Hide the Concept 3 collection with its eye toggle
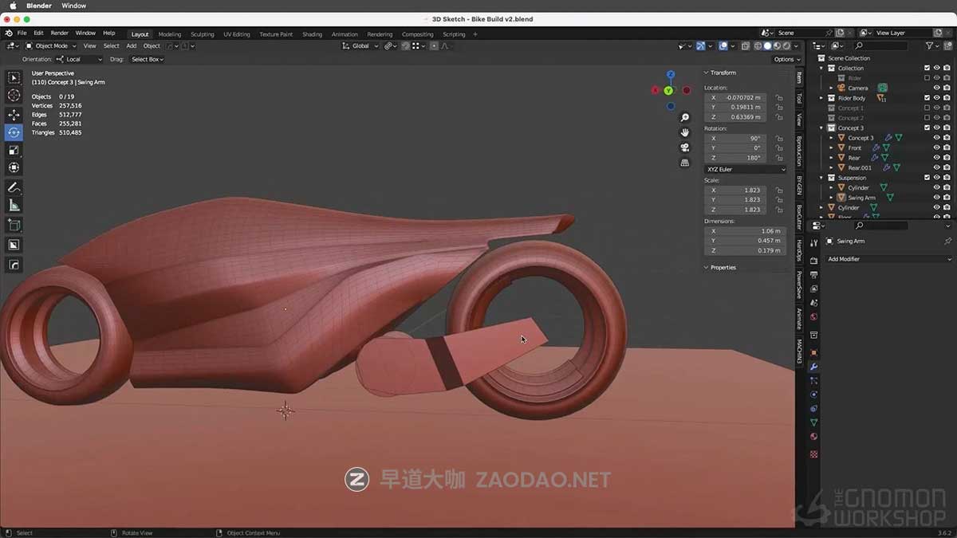 pos(937,128)
